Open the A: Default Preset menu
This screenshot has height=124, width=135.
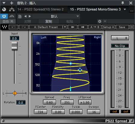48,27
